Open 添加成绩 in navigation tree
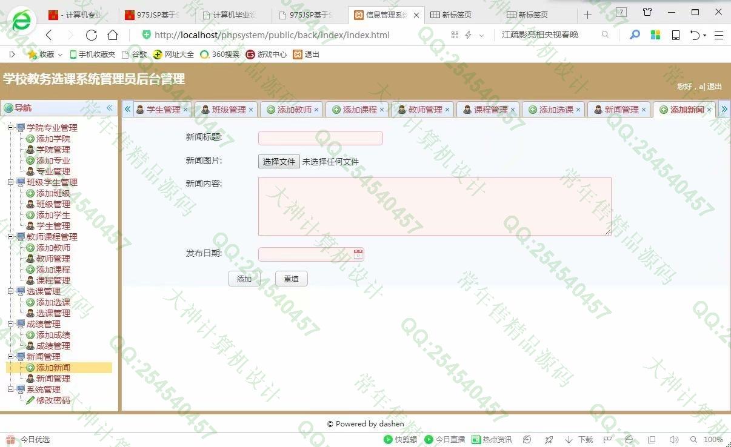The width and height of the screenshot is (731, 447). (53, 335)
